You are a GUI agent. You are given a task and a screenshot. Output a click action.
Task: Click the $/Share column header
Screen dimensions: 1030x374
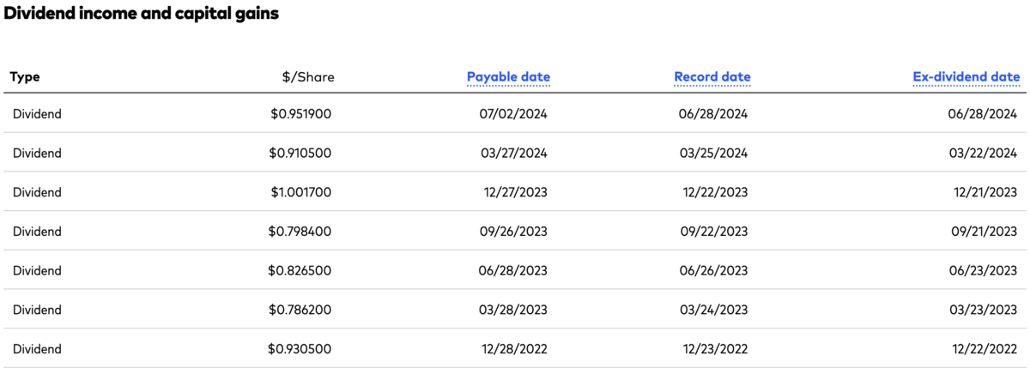tap(308, 77)
